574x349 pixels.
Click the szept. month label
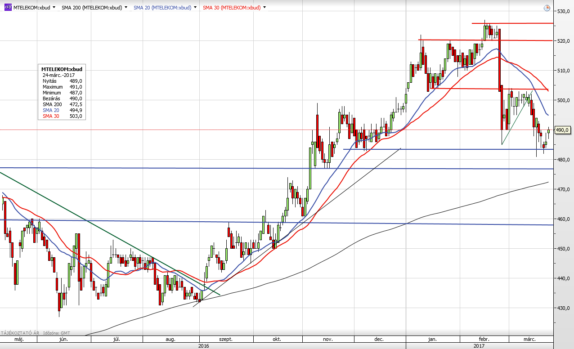[x=225, y=339]
